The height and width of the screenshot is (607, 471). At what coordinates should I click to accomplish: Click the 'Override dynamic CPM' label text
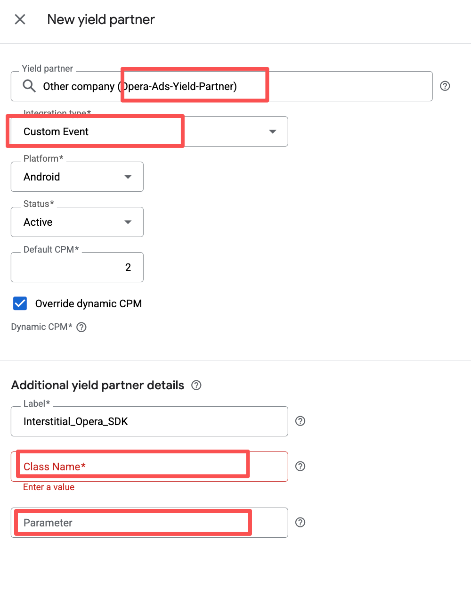89,303
